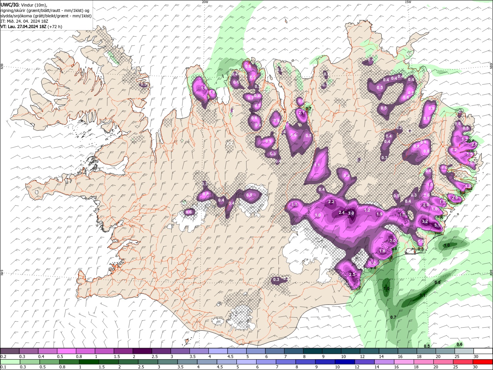
Task: Click the '2.2' snowfall value on the map
Action: [x=331, y=202]
